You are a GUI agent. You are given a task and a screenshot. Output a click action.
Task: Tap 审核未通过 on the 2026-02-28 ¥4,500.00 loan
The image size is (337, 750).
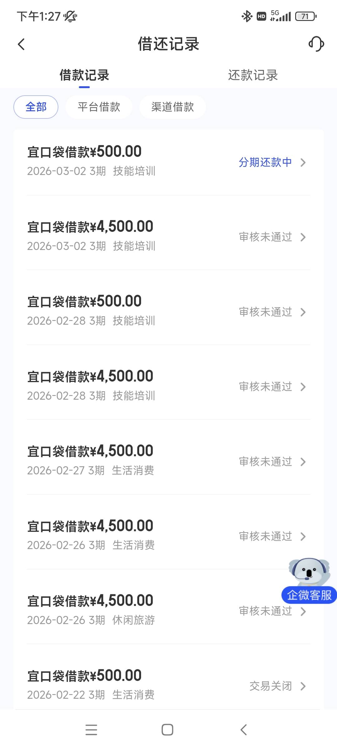(265, 387)
